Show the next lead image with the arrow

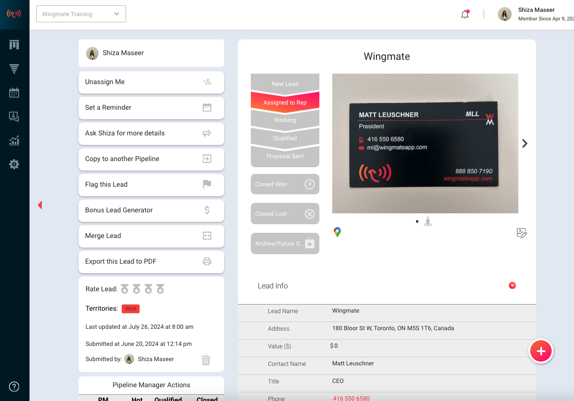(x=525, y=143)
